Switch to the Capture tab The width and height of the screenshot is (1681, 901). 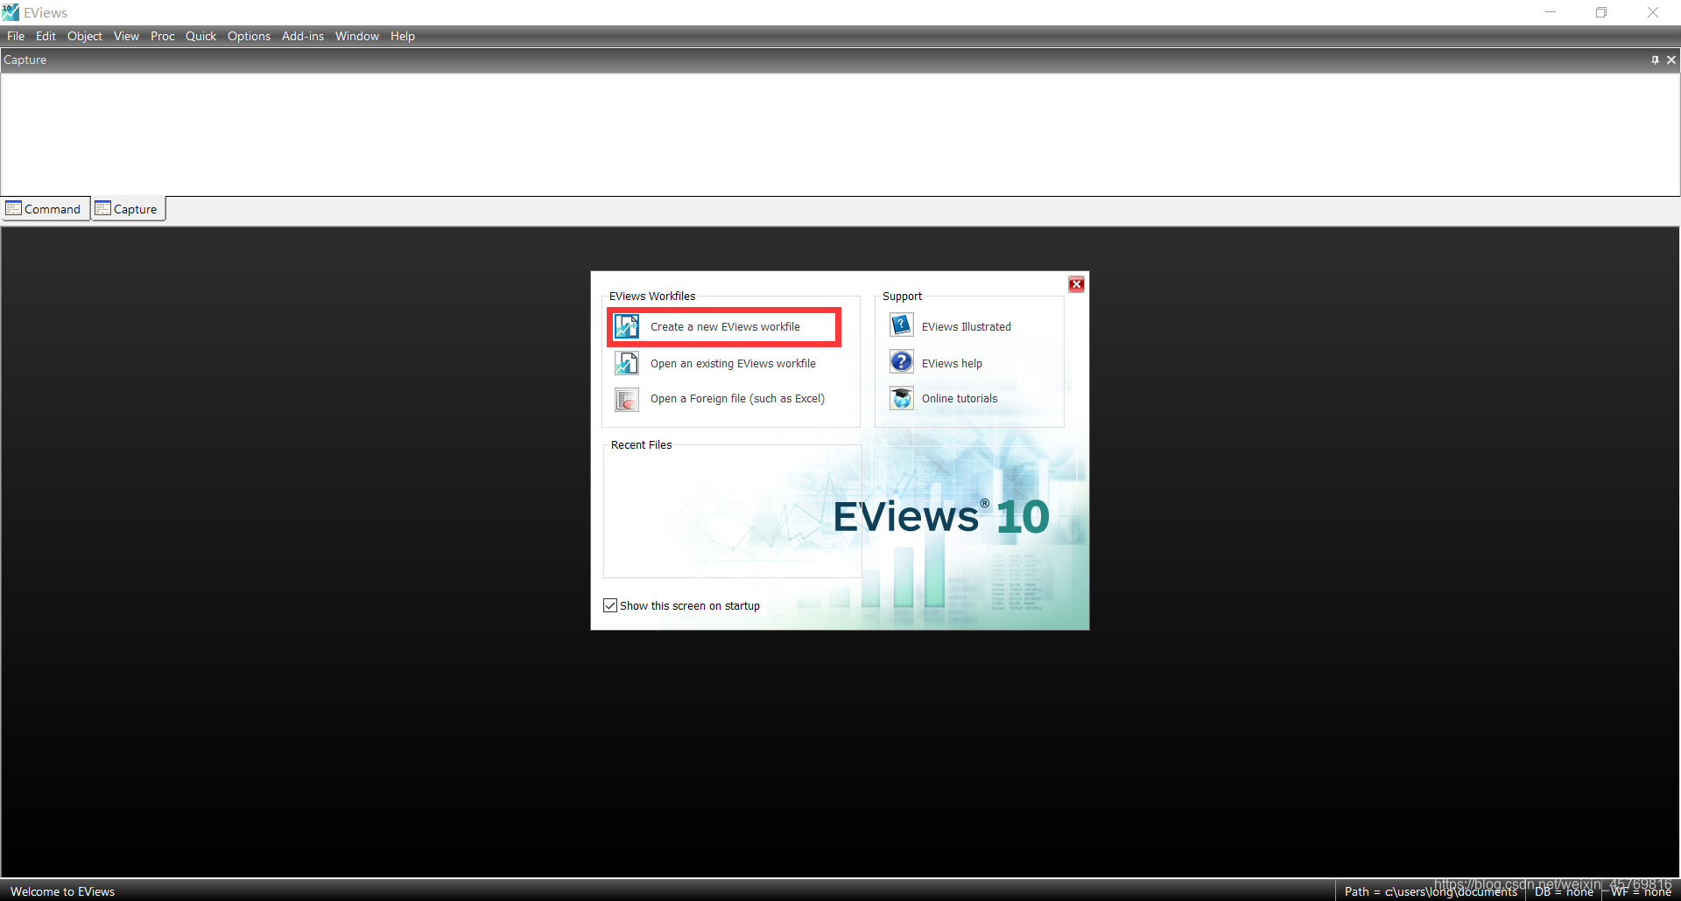click(130, 209)
